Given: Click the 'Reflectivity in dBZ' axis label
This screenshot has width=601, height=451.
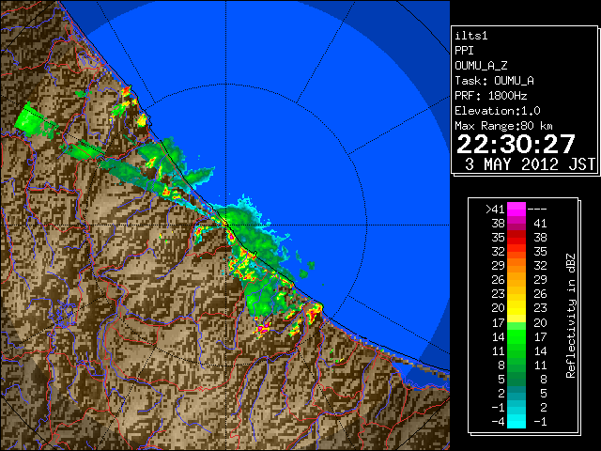Looking at the screenshot, I should coord(571,316).
